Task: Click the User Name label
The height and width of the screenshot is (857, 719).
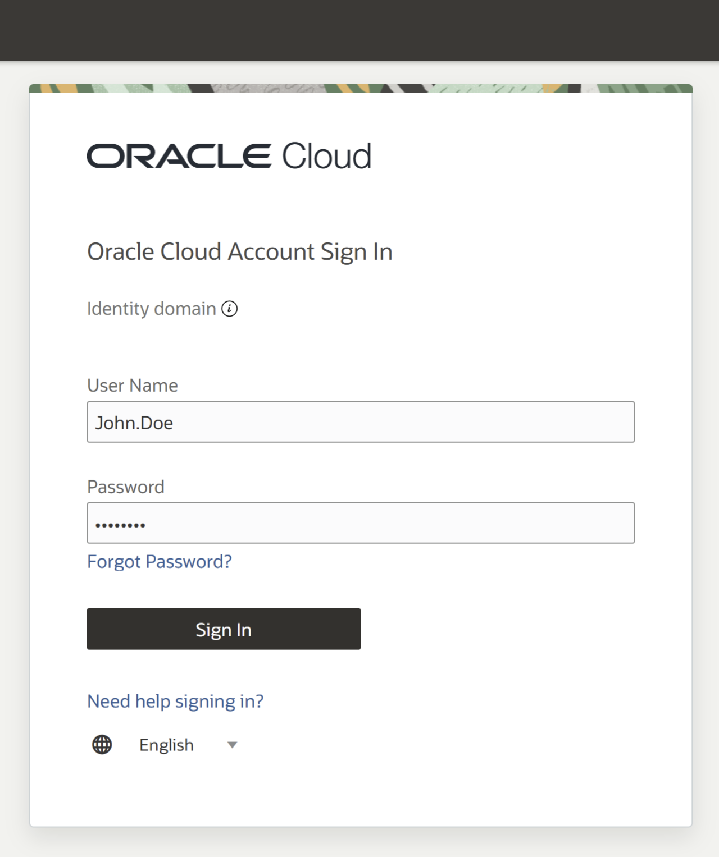Action: click(133, 386)
